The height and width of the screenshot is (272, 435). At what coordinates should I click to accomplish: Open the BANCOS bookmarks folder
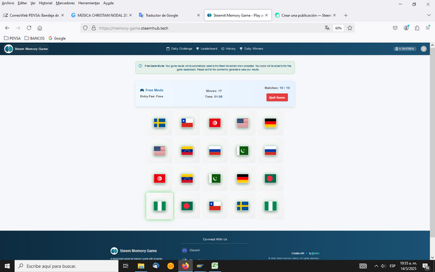coord(35,38)
